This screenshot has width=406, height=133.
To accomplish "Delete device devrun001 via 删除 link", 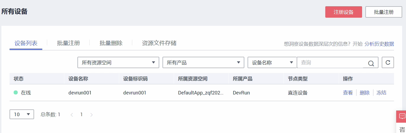I will tap(365, 93).
